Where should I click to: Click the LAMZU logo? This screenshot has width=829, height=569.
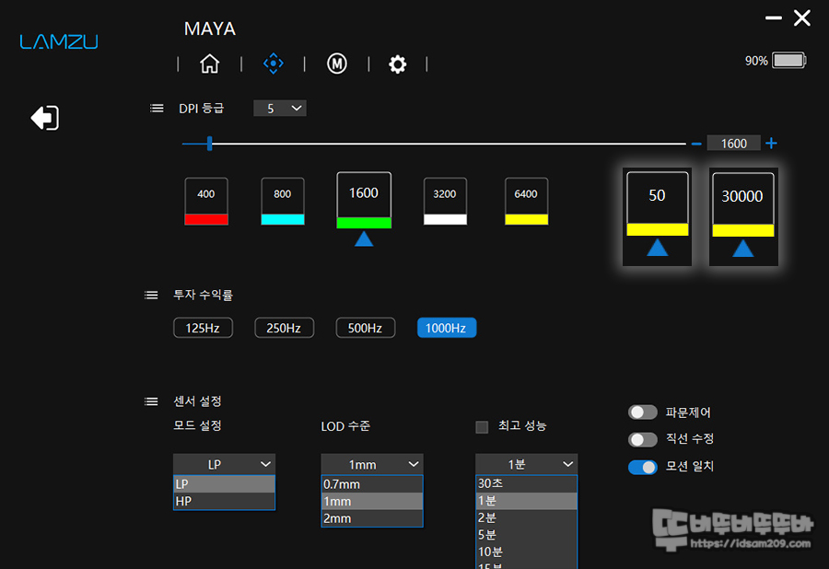[59, 41]
